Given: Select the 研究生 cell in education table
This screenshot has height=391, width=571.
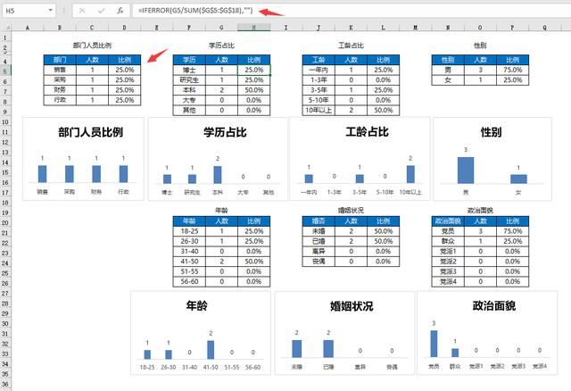Looking at the screenshot, I should [x=189, y=79].
